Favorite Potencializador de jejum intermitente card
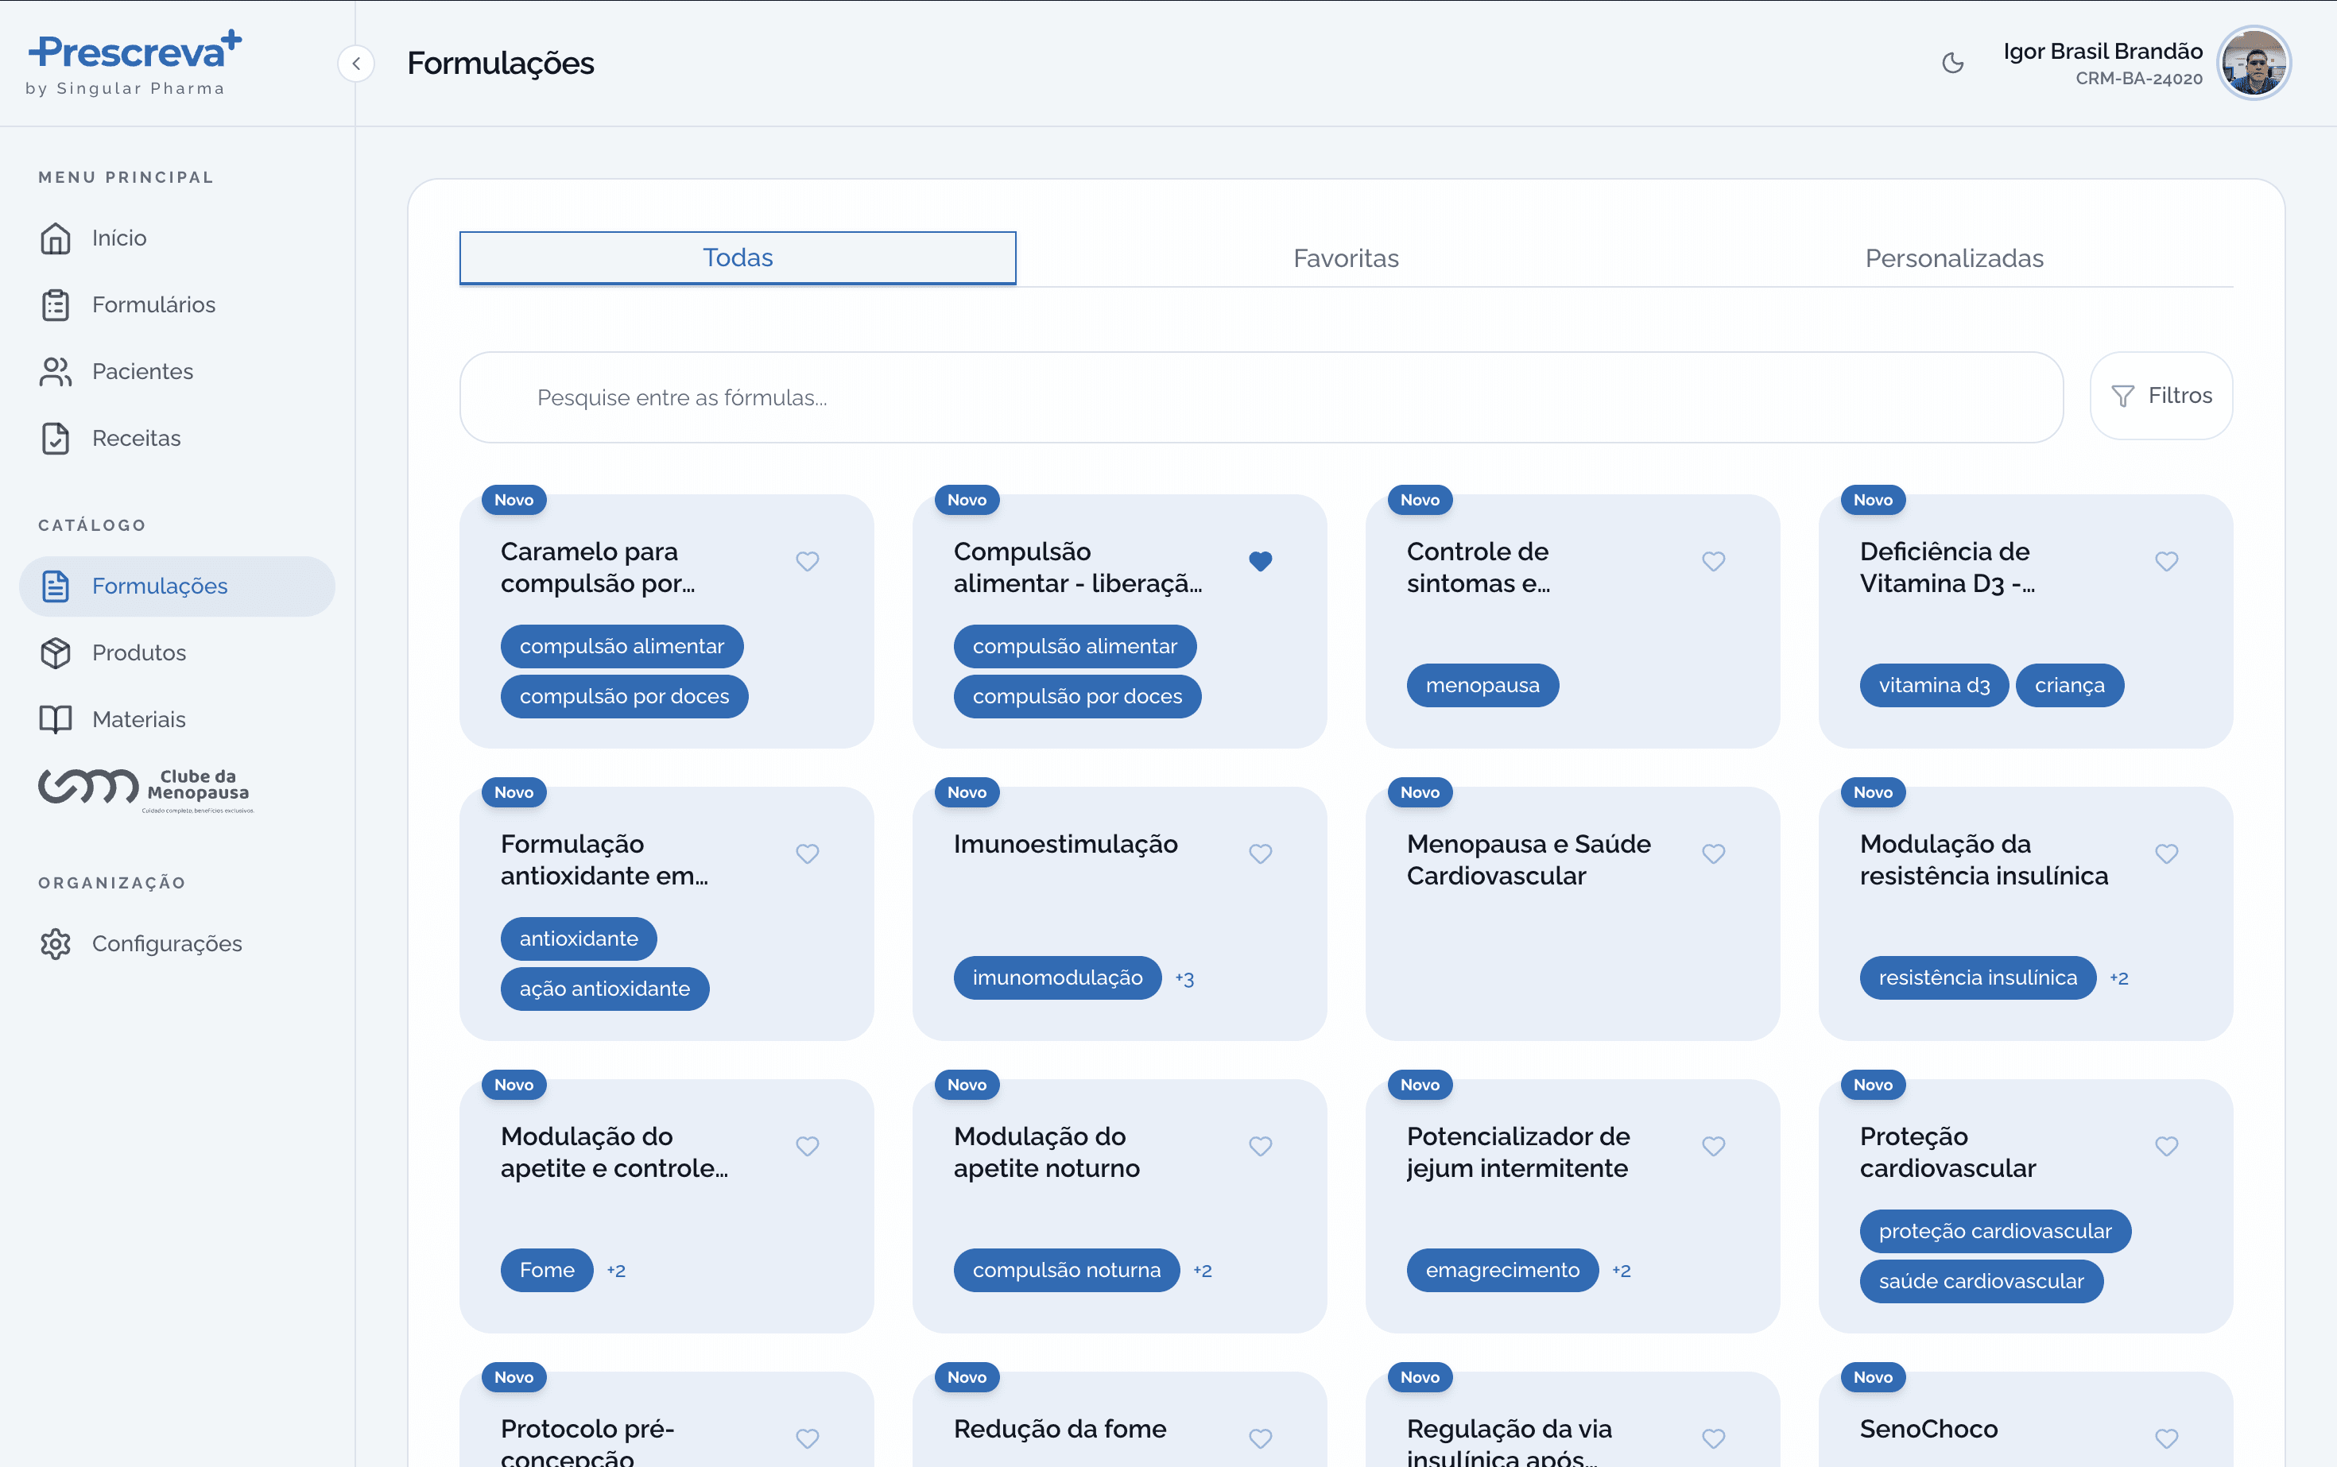 click(x=1714, y=1147)
